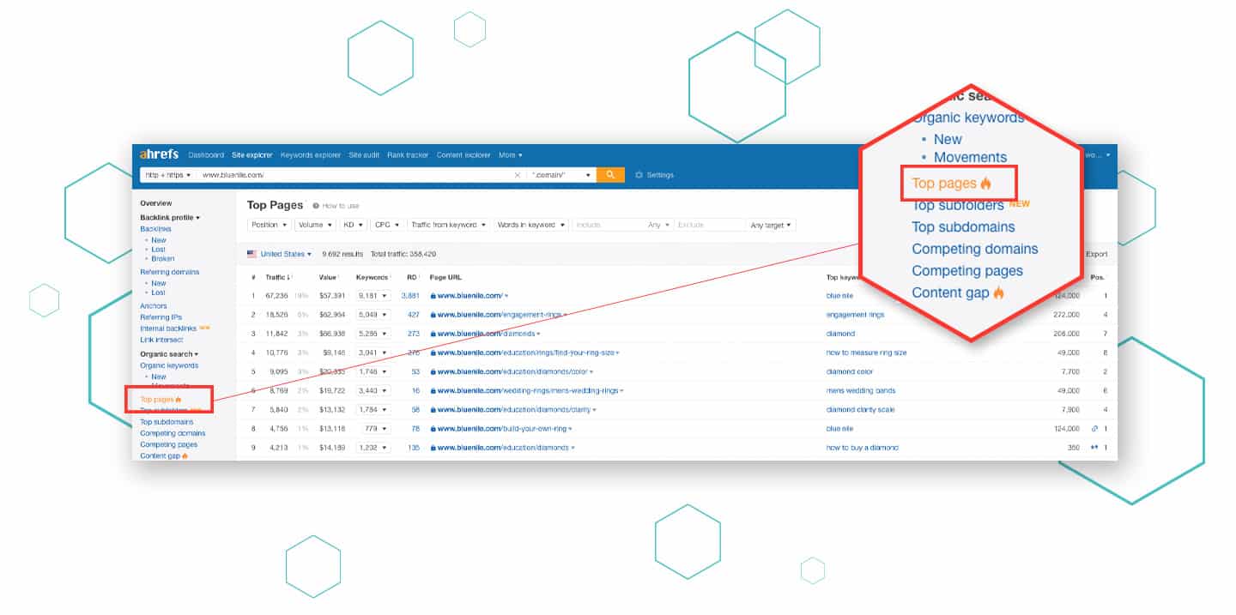1236x615 pixels.
Task: Expand the 9,181 keywords dropdown
Action: (373, 296)
